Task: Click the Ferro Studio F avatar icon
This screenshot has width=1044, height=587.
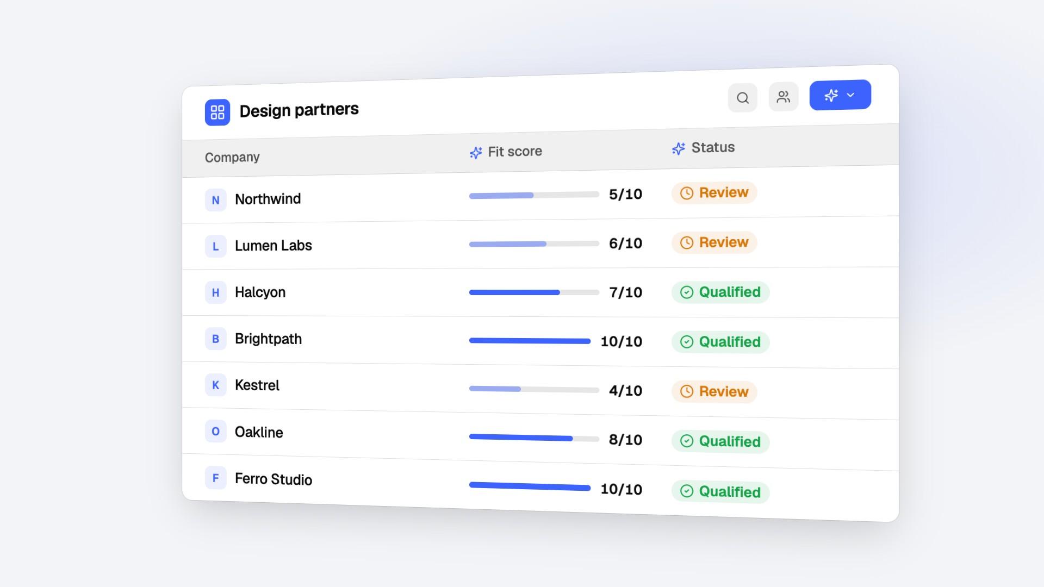Action: coord(216,478)
